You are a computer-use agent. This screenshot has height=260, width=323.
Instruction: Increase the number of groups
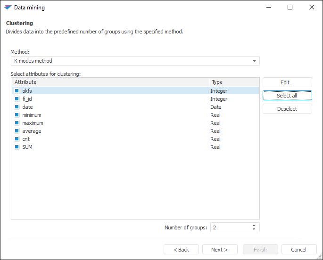point(254,225)
